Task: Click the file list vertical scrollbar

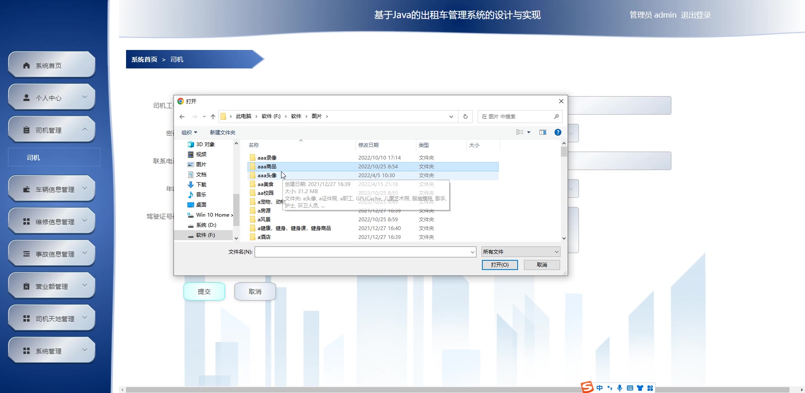Action: tap(564, 191)
